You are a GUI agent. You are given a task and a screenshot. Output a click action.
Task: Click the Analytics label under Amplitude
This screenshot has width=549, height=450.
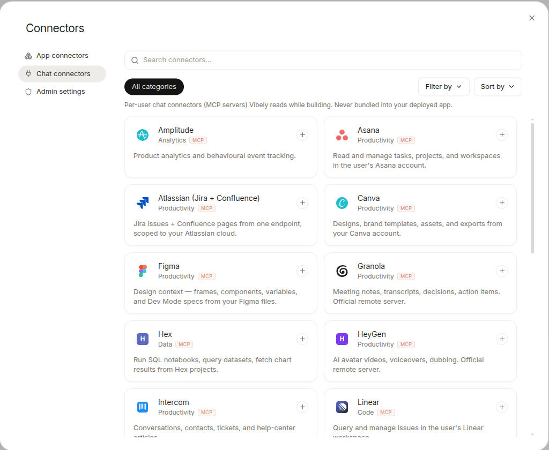pyautogui.click(x=172, y=140)
